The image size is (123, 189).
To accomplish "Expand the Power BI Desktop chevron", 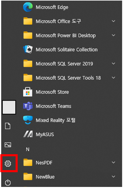I will point(113,35).
